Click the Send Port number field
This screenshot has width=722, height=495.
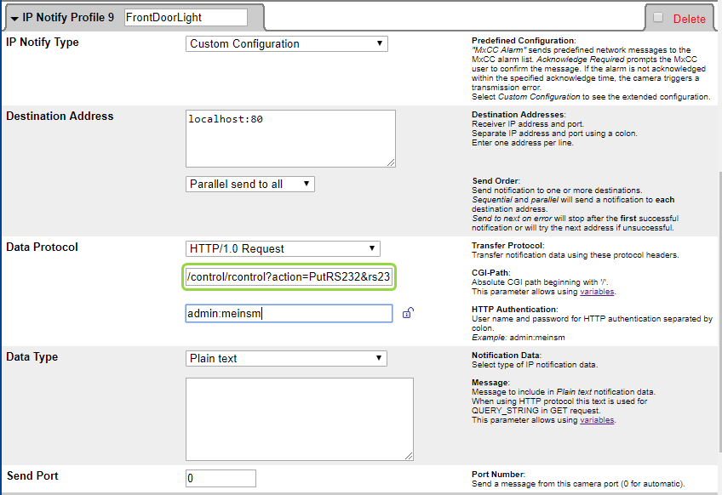(x=221, y=479)
